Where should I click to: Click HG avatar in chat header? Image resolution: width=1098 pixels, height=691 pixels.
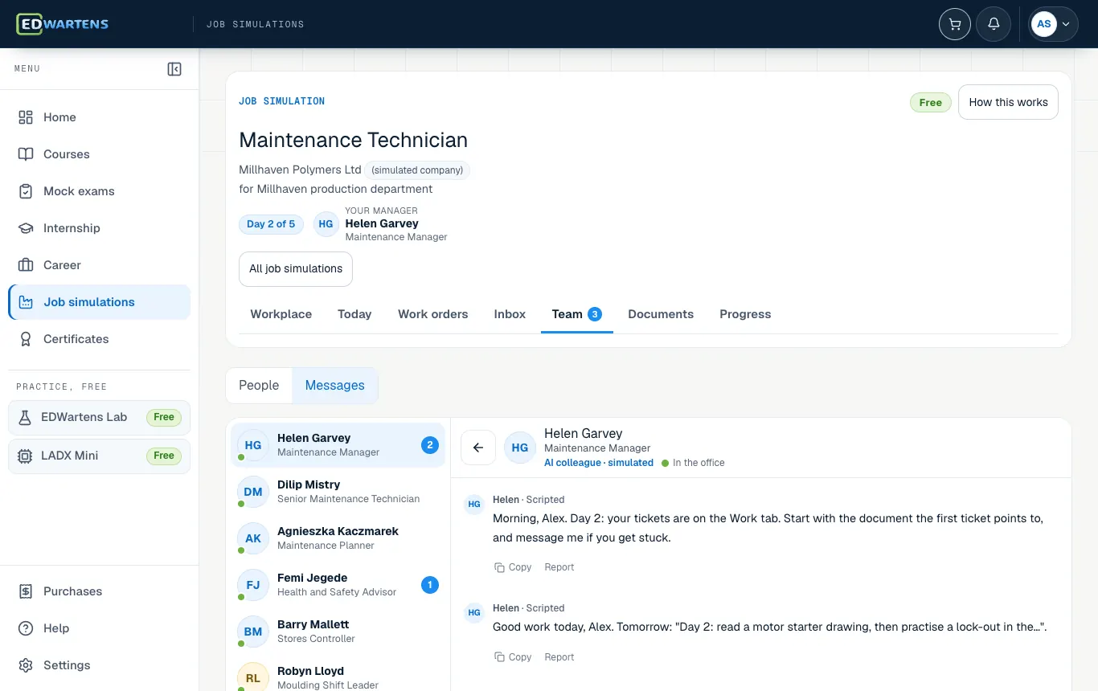520,448
